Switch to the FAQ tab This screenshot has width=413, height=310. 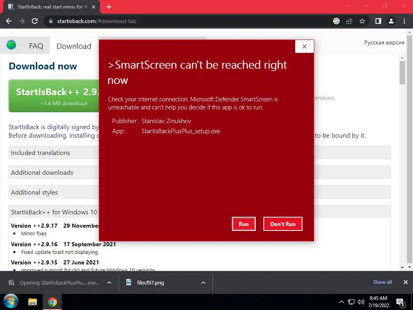point(36,46)
